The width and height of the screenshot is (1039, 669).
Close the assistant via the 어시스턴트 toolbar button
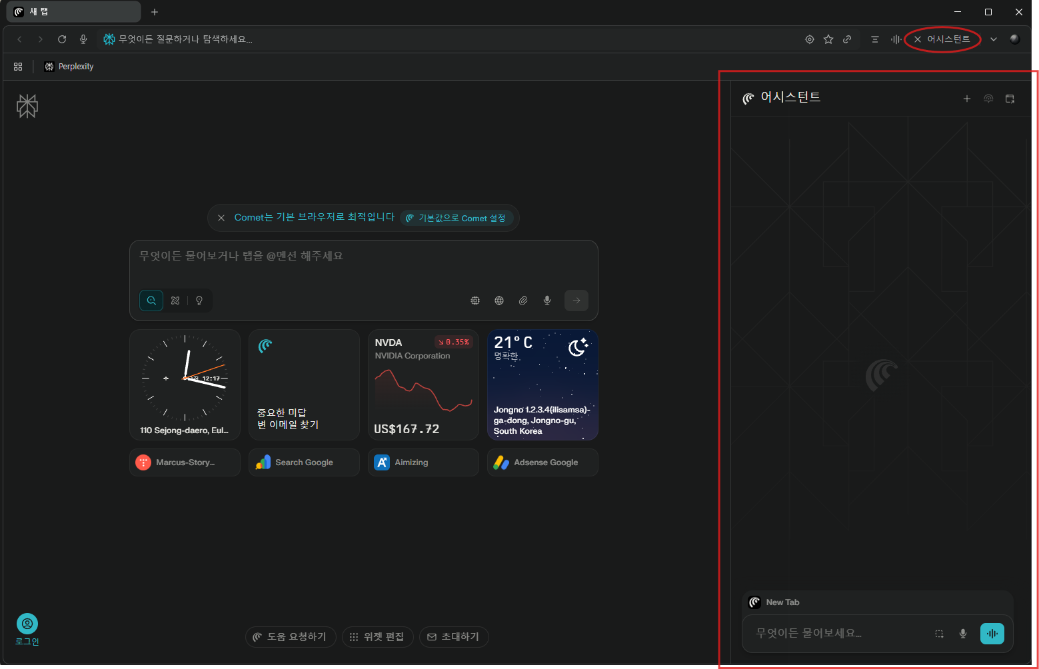click(942, 39)
